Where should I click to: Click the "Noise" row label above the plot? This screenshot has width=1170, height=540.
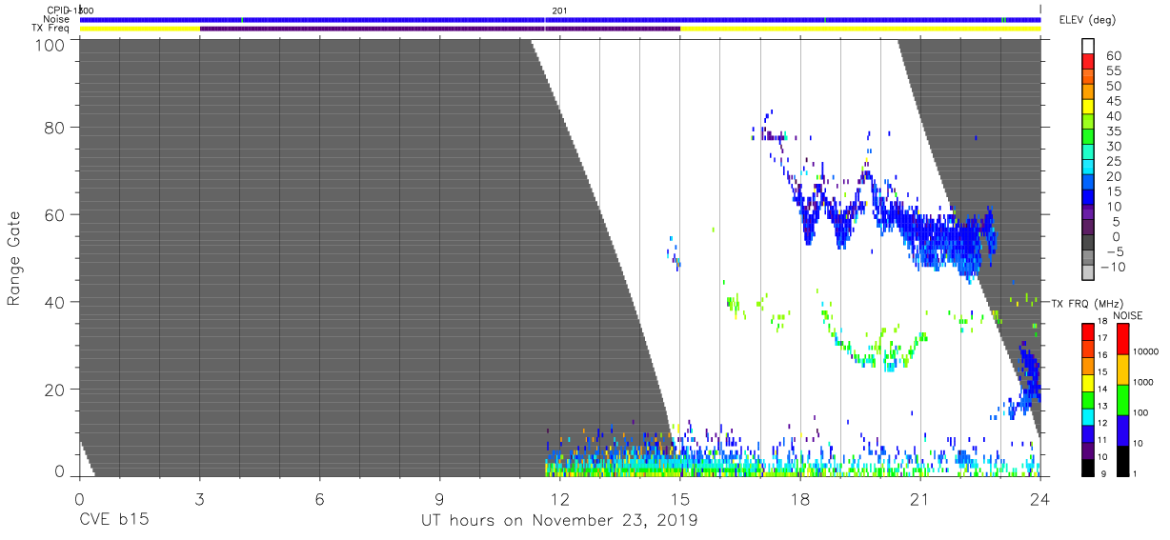57,19
